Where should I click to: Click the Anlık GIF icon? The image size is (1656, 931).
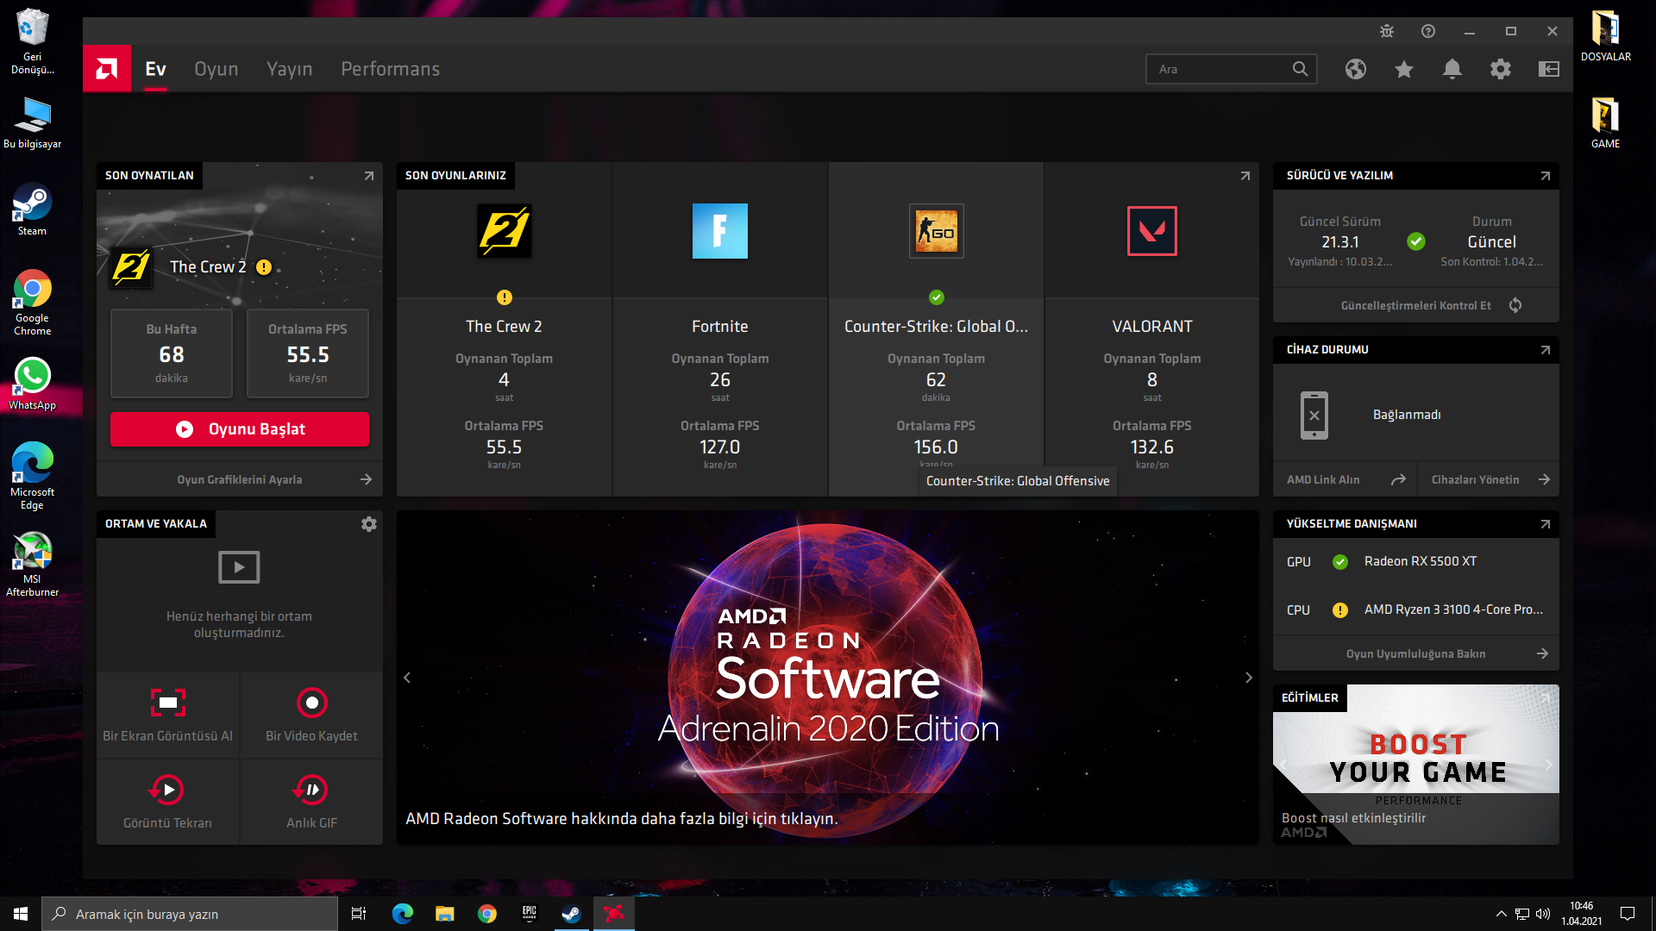tap(311, 790)
